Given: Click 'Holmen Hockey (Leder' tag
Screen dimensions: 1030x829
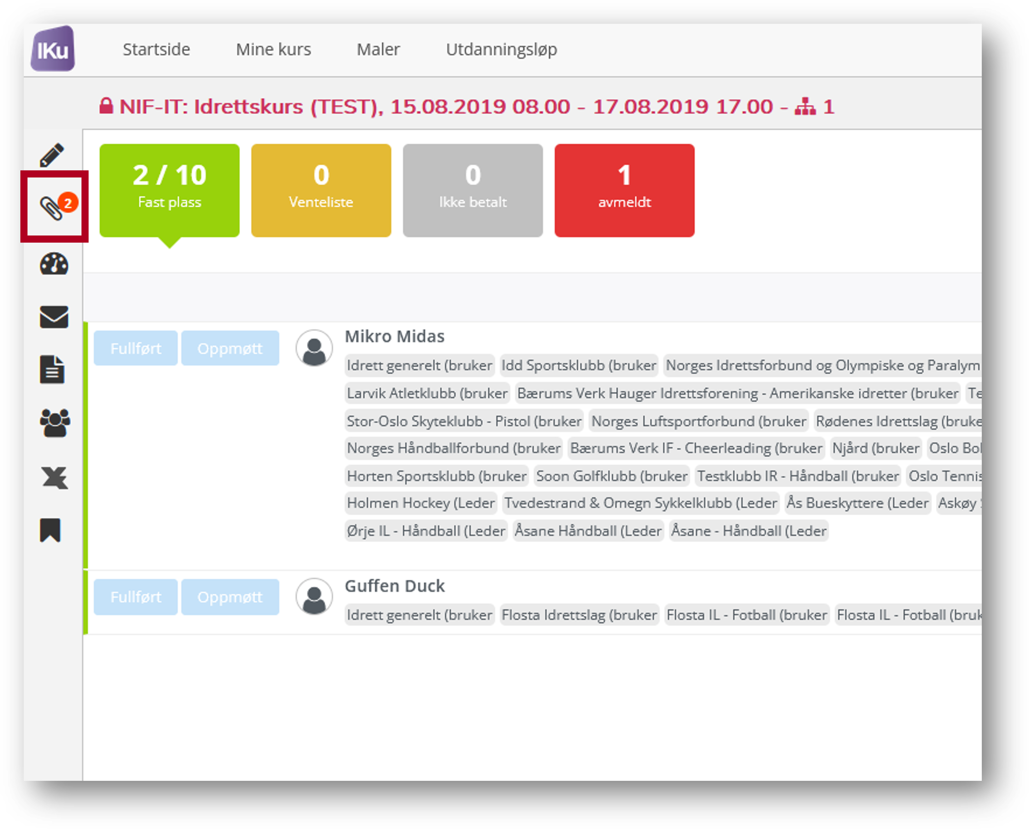Looking at the screenshot, I should (421, 503).
